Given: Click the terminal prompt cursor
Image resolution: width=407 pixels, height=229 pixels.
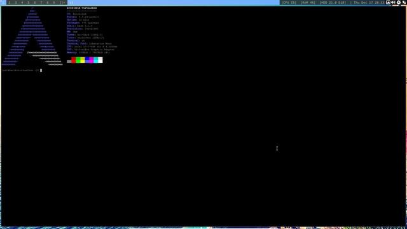Looking at the screenshot, I should [41, 70].
